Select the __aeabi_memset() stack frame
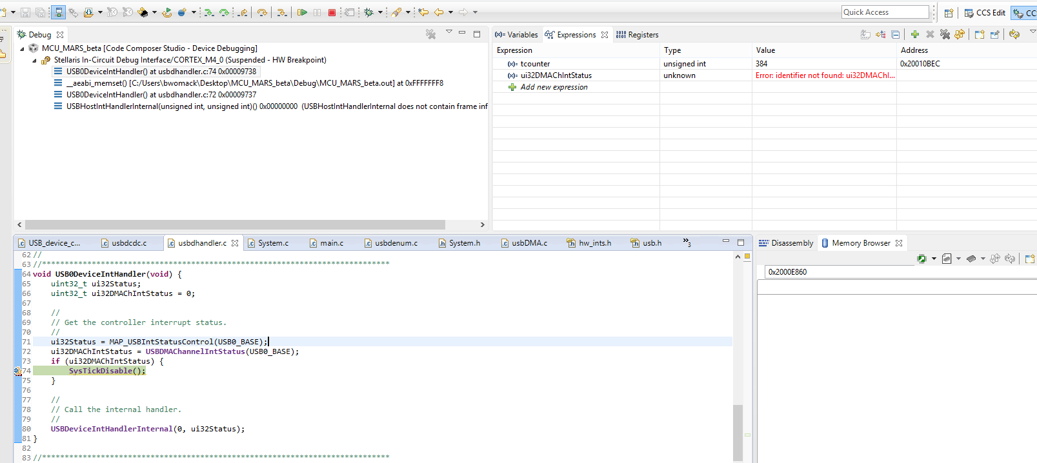The height and width of the screenshot is (463, 1037). (x=248, y=83)
